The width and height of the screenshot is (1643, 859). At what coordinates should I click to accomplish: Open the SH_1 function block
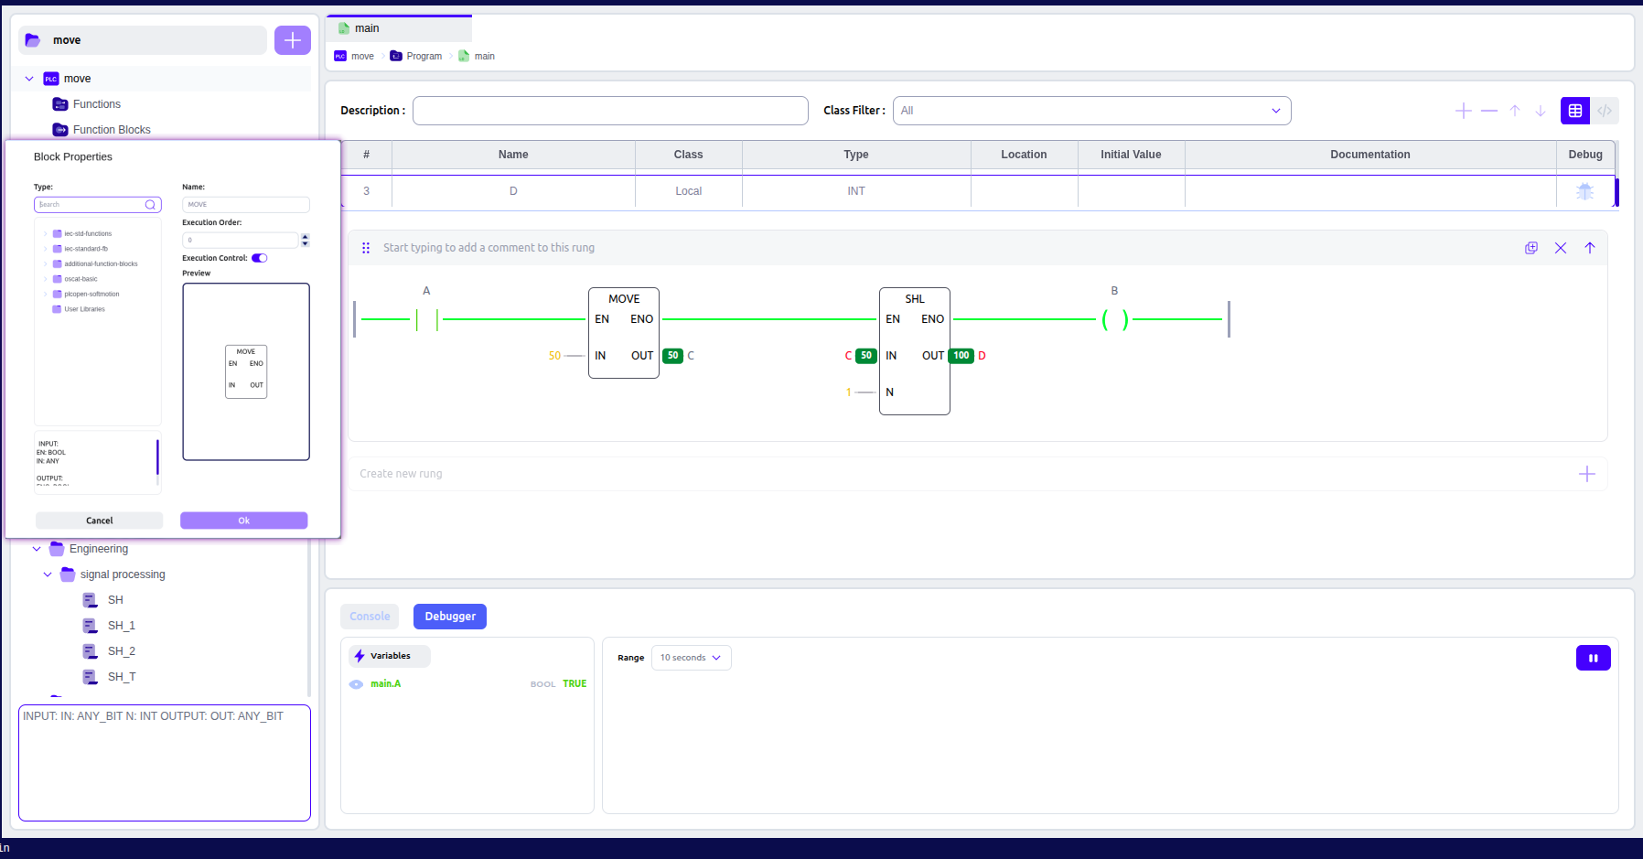[x=122, y=626]
